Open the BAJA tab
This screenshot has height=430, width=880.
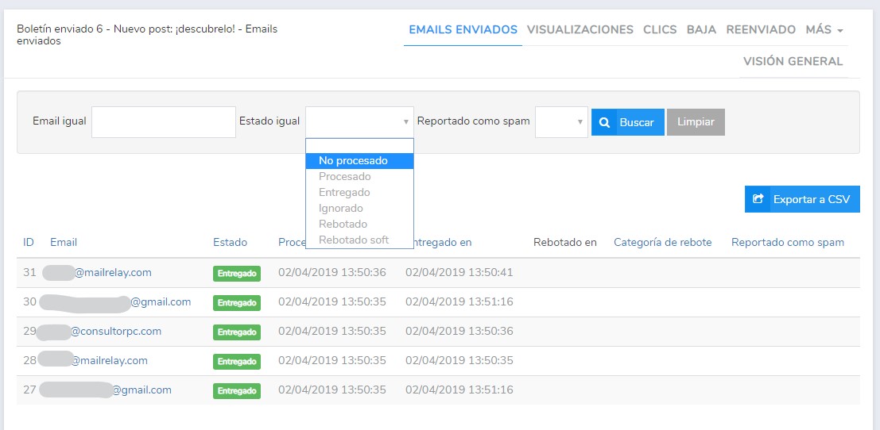click(x=701, y=29)
